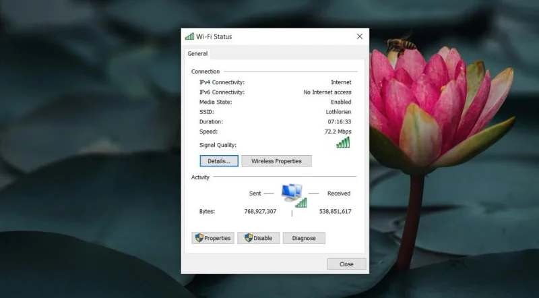Image resolution: width=539 pixels, height=298 pixels.
Task: Close the Wi-Fi Status window with X
Action: [x=360, y=36]
